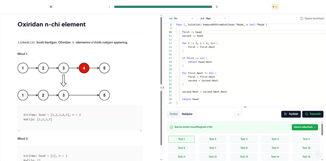Click the lightning energy counter badge
Viewport: 326px width, 161px height.
(x=275, y=7)
